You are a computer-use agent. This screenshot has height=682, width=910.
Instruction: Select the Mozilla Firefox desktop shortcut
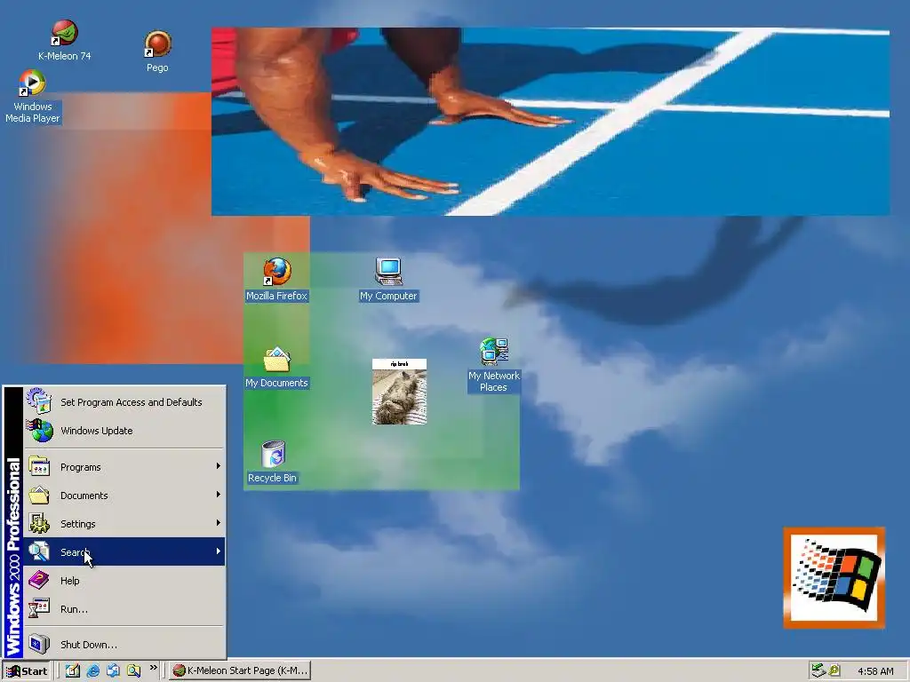pos(277,280)
